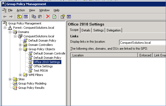Open the Window menu

click(x=44, y=10)
